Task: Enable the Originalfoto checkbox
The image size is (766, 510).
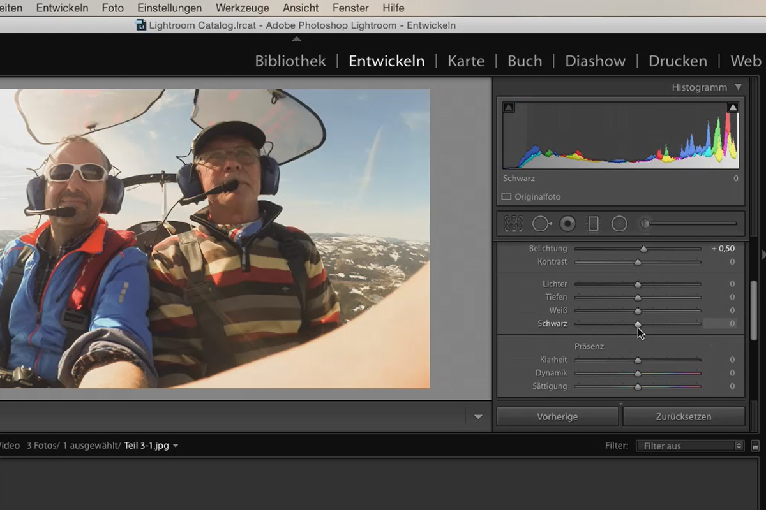Action: tap(507, 197)
